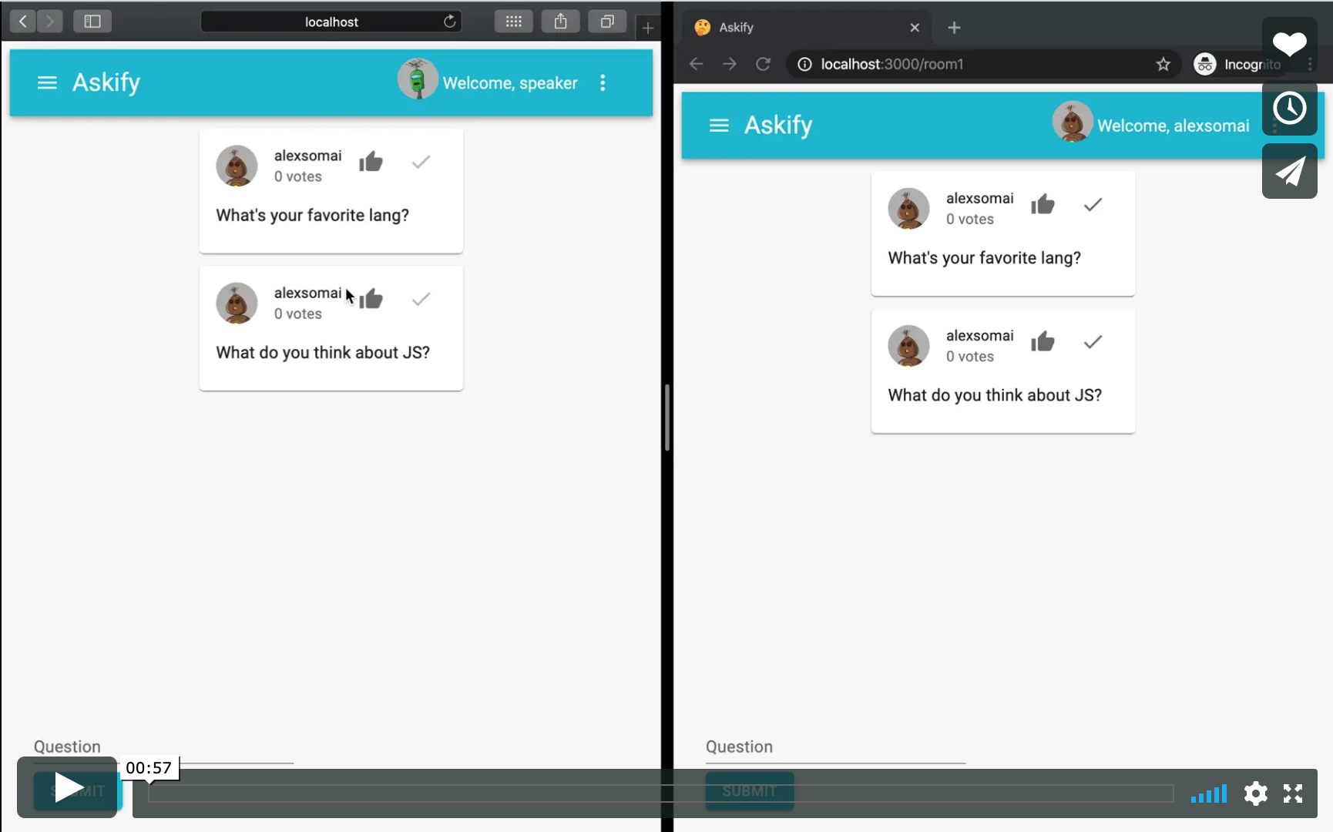This screenshot has width=1333, height=832.
Task: Click the heart favorites icon
Action: click(x=1289, y=44)
